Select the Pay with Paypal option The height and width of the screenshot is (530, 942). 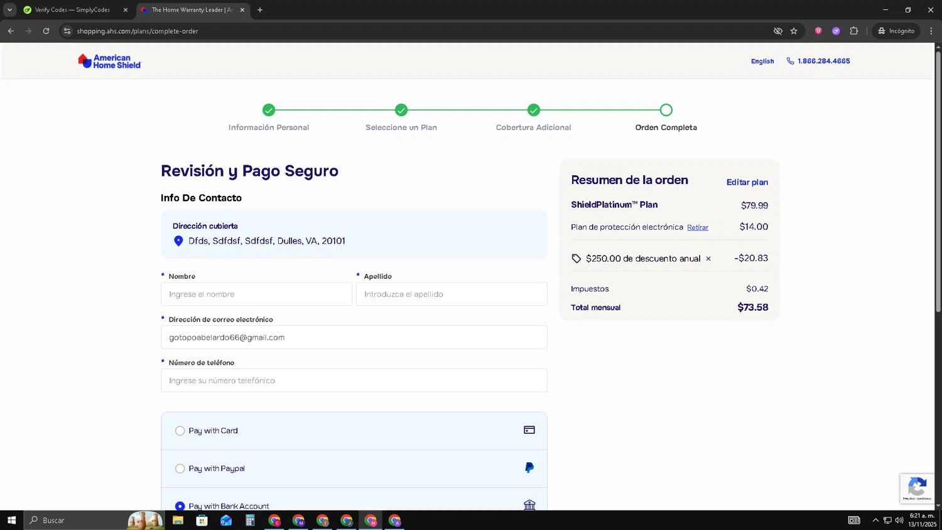coord(180,468)
